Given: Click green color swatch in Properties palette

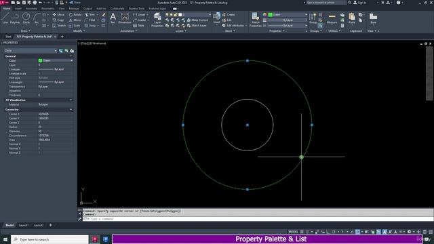Looking at the screenshot, I should point(40,60).
